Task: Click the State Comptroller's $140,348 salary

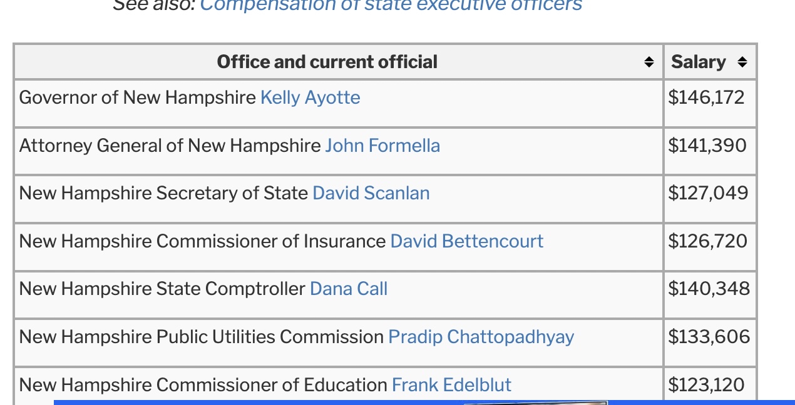Action: point(709,289)
